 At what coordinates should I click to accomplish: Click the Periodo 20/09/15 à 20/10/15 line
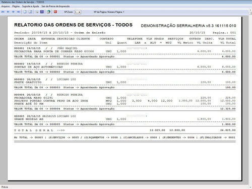[x=60, y=33]
